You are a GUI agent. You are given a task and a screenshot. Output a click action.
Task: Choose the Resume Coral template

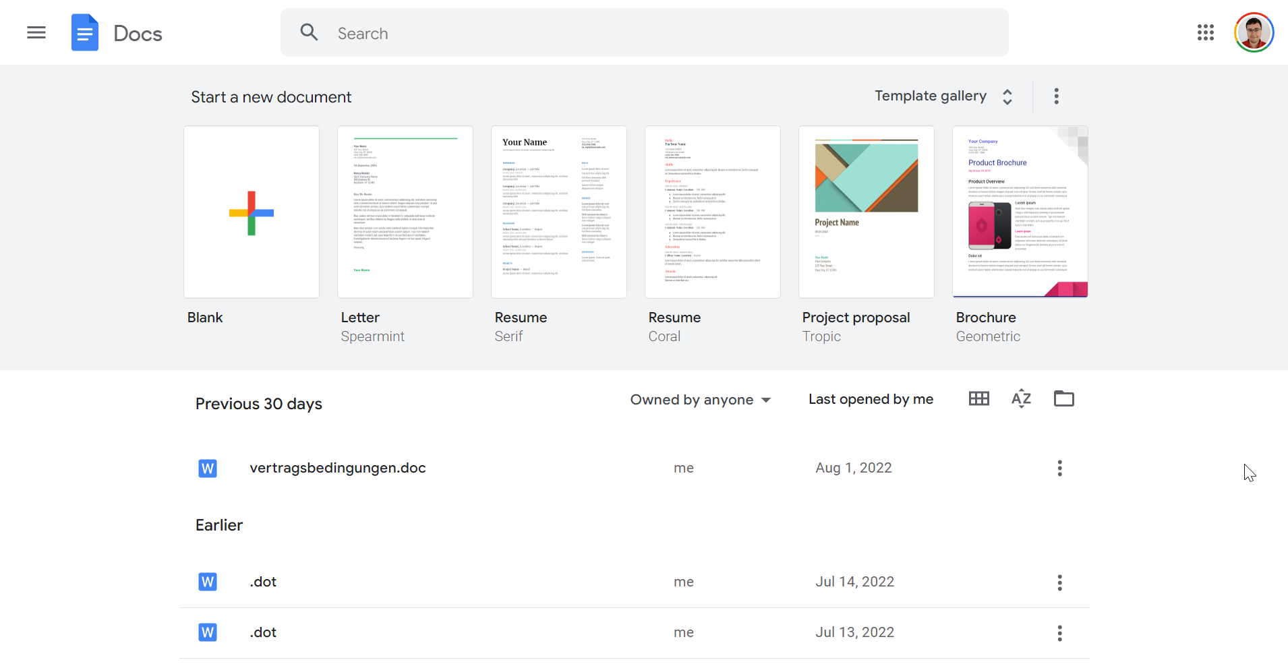pos(713,212)
